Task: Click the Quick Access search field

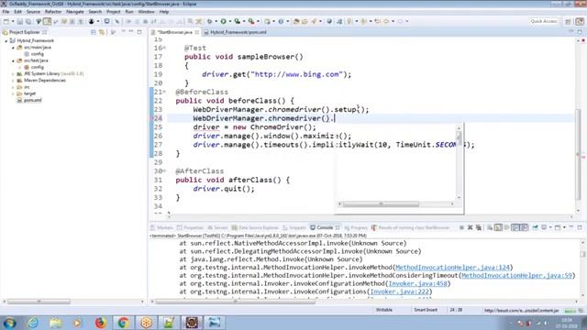Action: (x=544, y=21)
